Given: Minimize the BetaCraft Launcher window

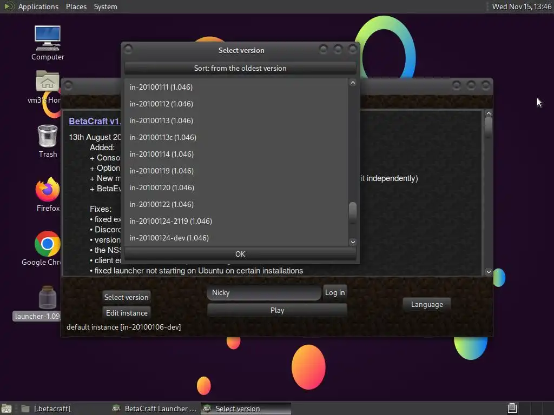Looking at the screenshot, I should coord(457,85).
